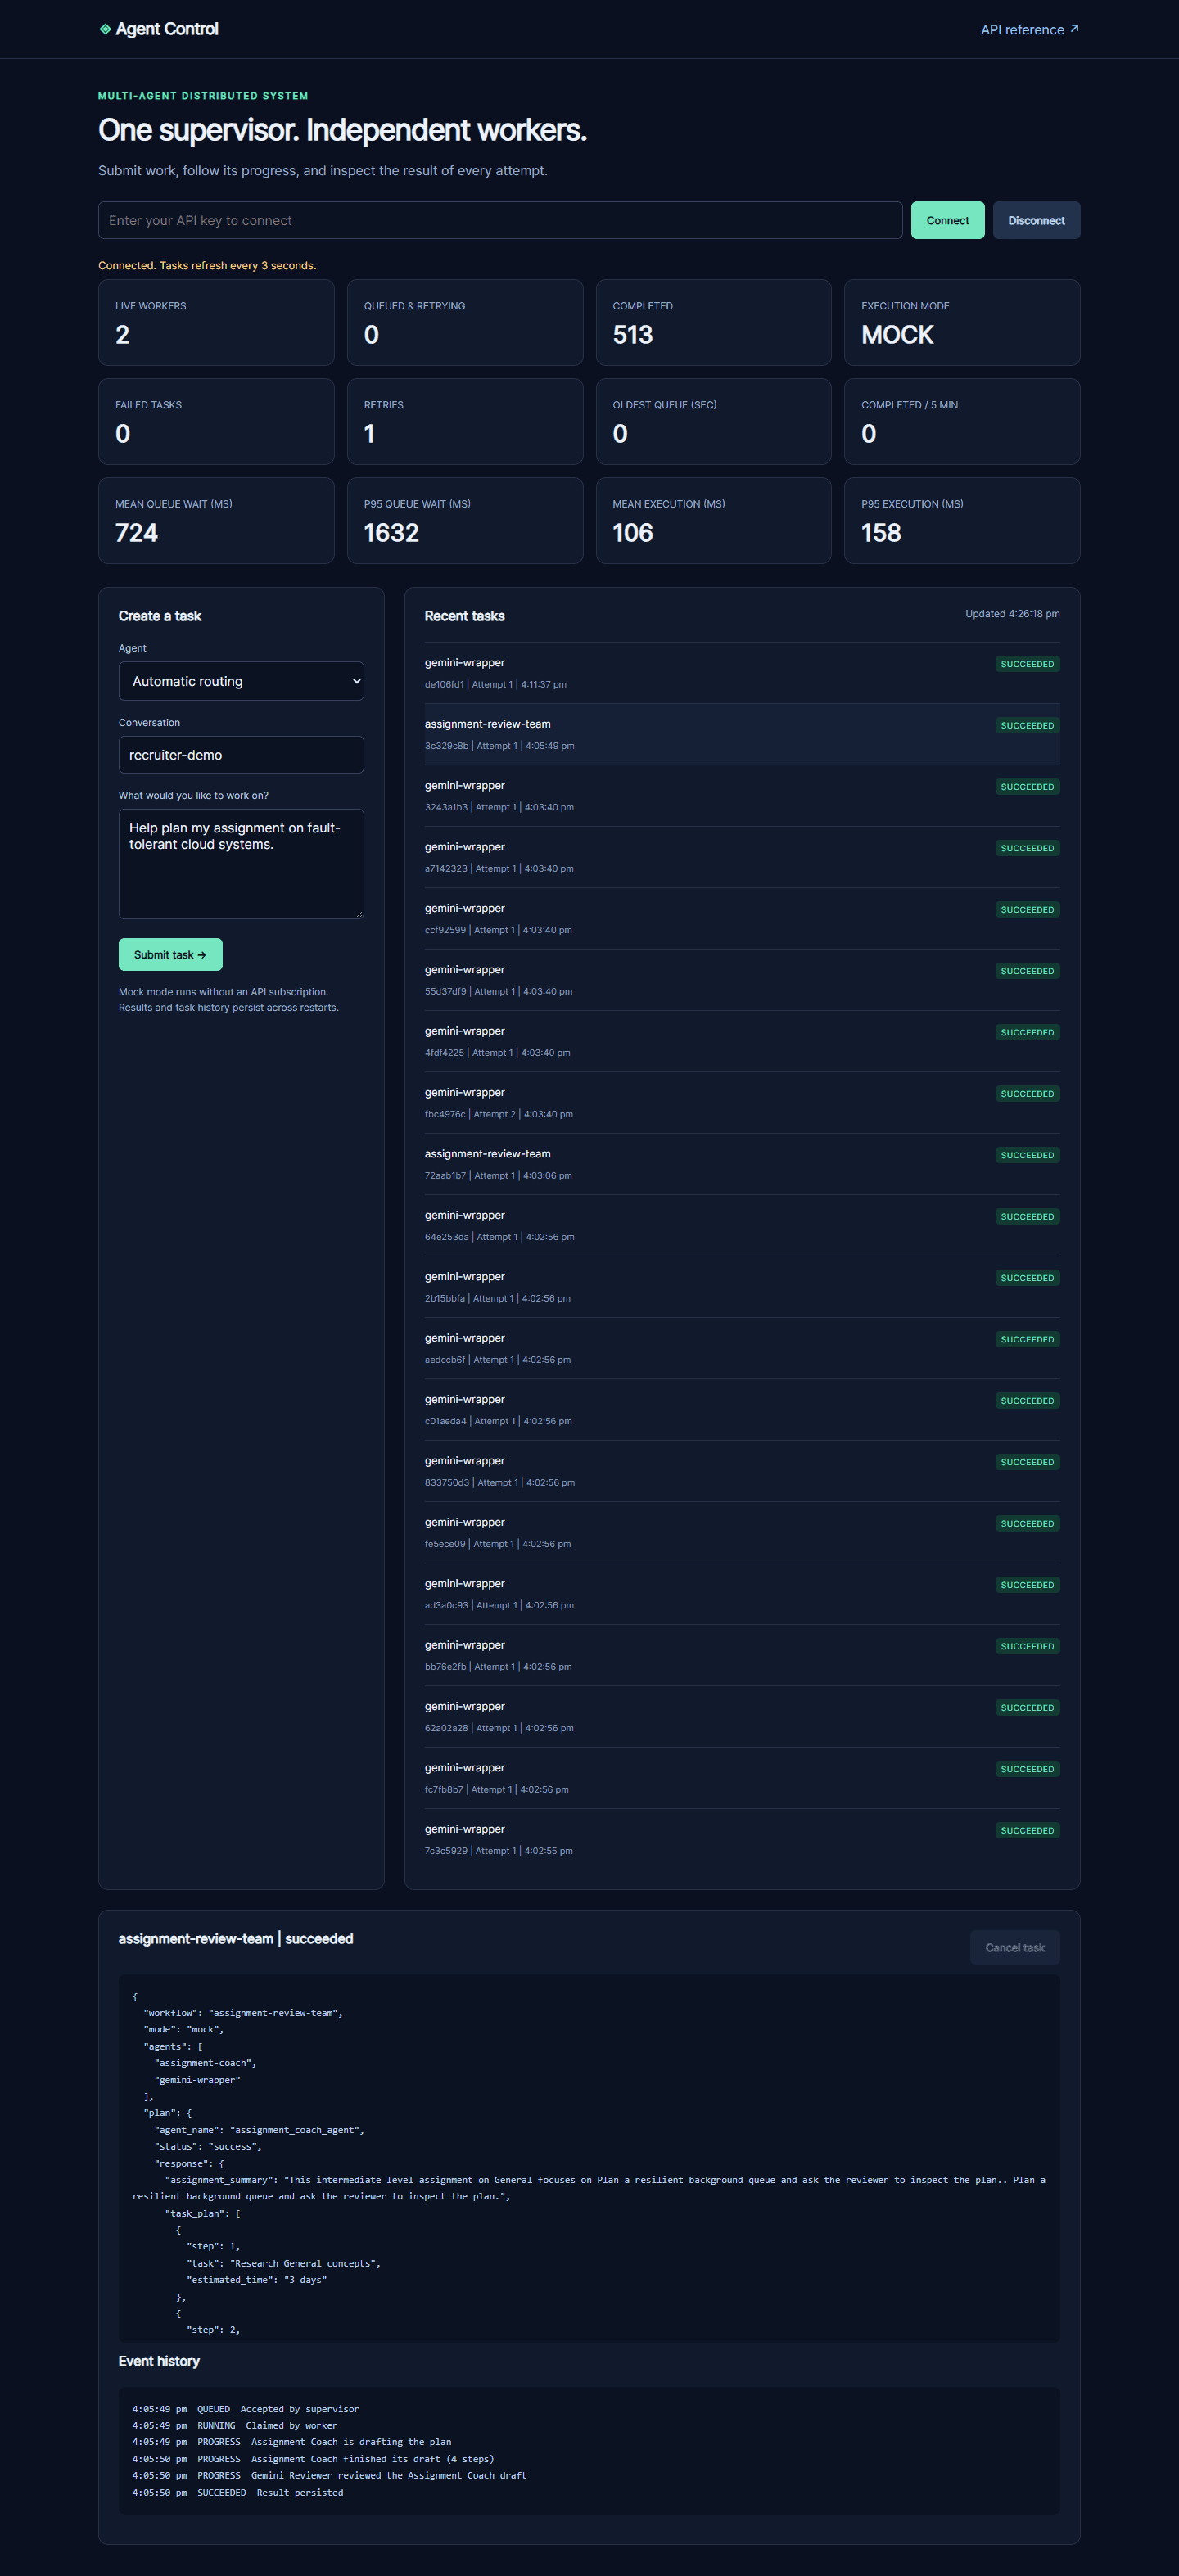This screenshot has width=1179, height=2576.
Task: Click the SUCCEEDED badge for task de106fd1
Action: (1027, 664)
